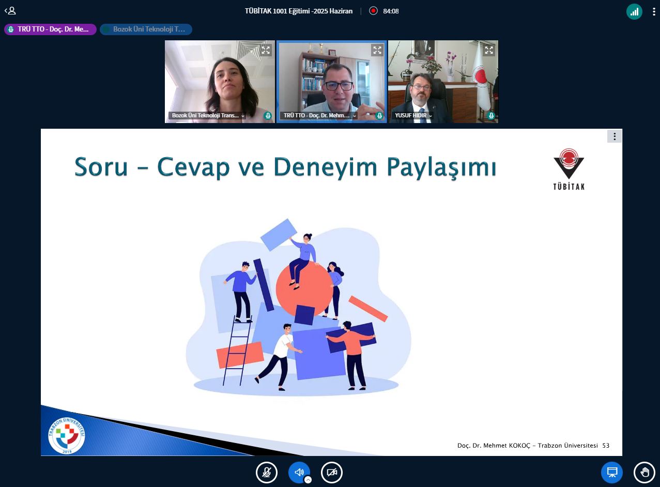
Task: Toggle the audio speaker button
Action: [299, 473]
